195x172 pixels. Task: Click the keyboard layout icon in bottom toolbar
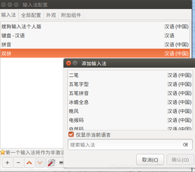[x=61, y=163]
